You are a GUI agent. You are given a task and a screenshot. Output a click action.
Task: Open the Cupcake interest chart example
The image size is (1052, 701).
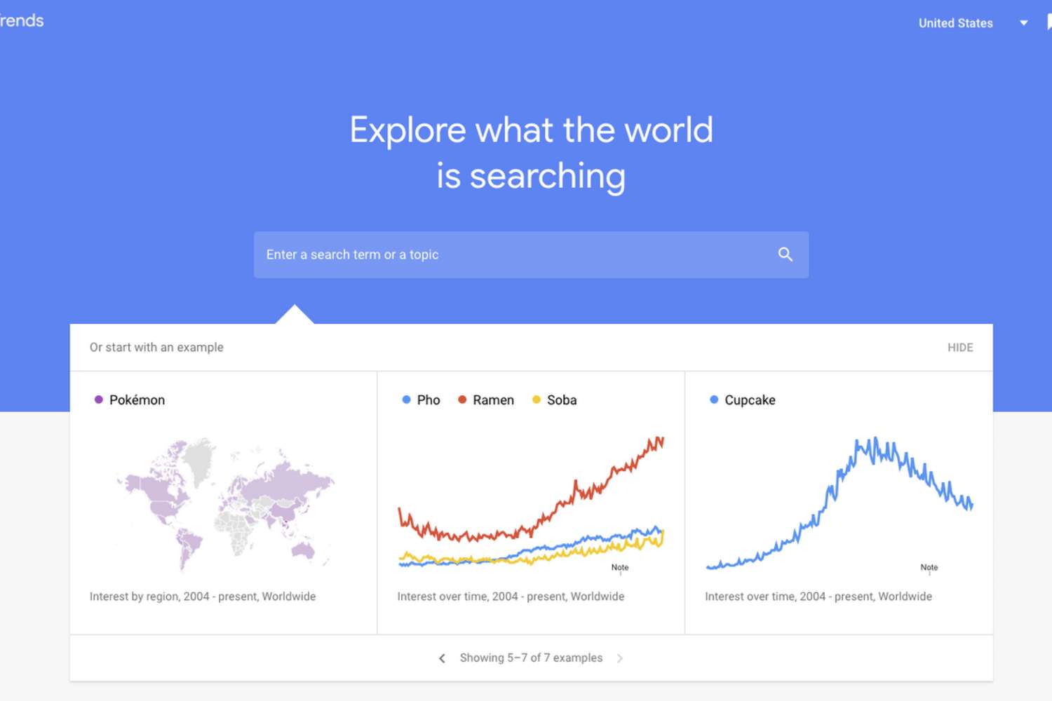[x=839, y=503]
